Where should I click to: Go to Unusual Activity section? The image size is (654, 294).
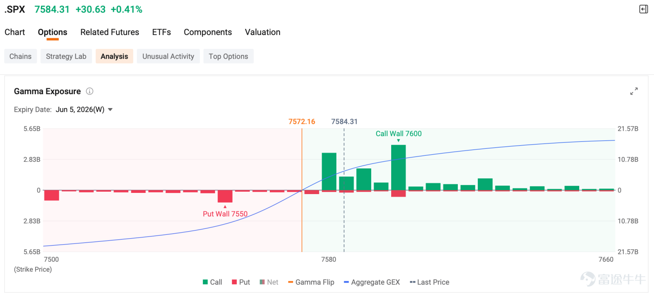[168, 56]
